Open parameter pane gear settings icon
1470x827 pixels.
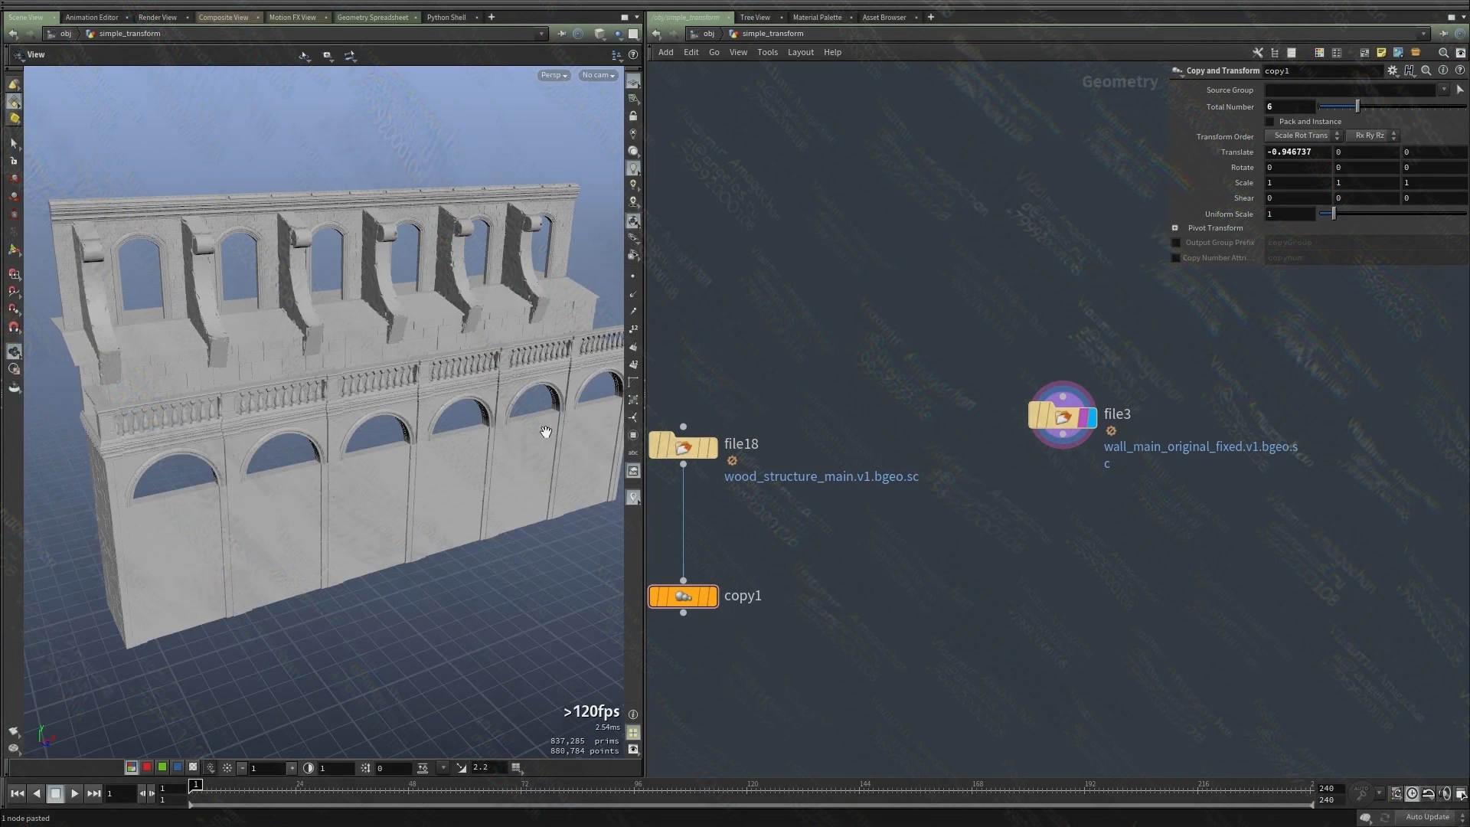point(1393,70)
